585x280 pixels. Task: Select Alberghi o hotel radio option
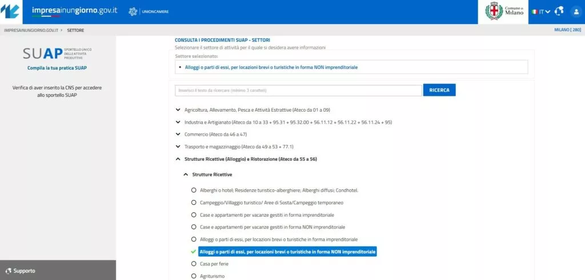pos(194,190)
